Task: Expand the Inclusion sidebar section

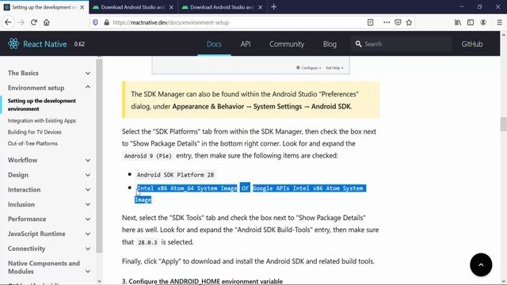Action: 49,204
